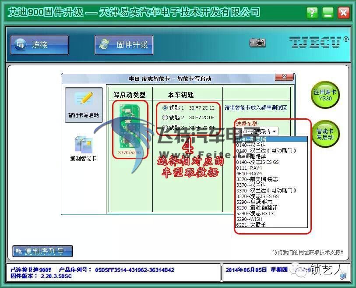This screenshot has width=356, height=288.
Task: Click the product serial number text
Action: pos(134,270)
